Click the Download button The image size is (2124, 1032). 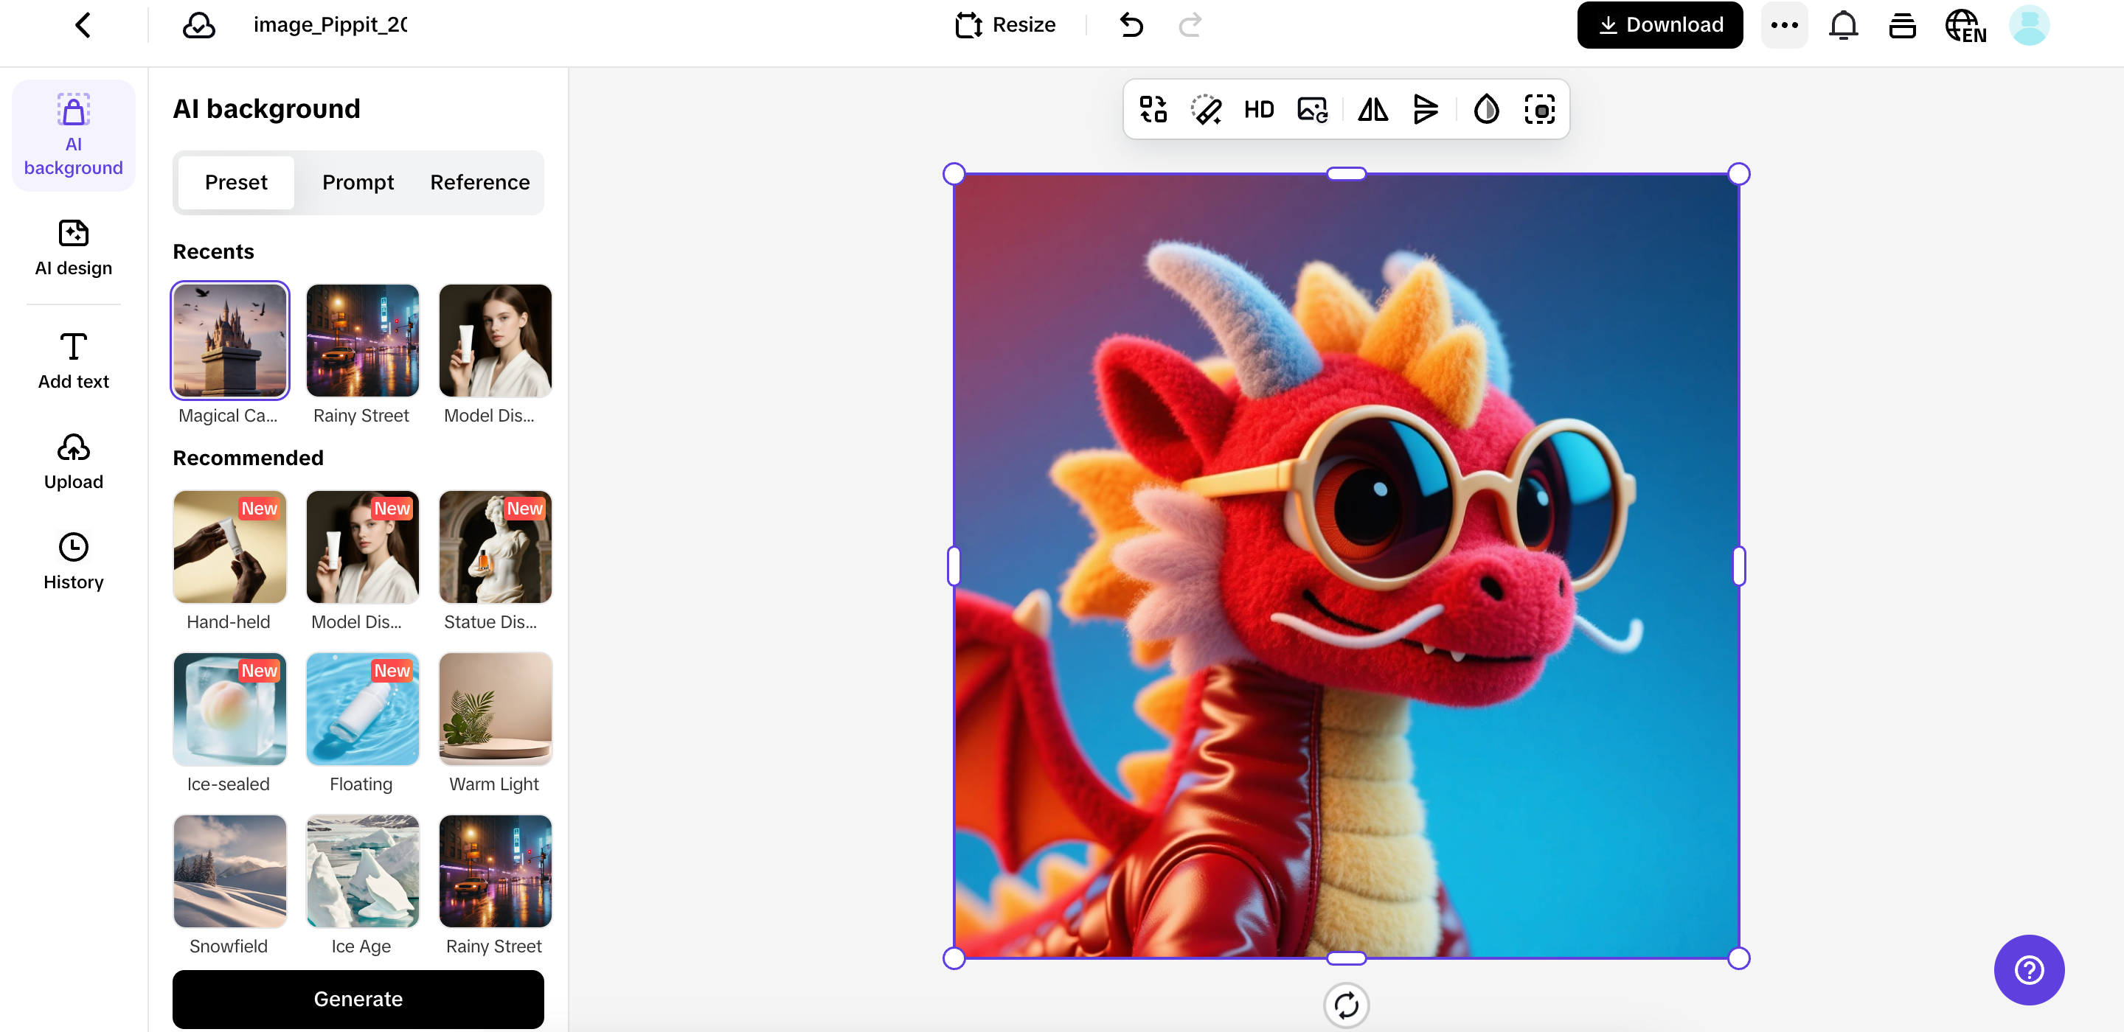tap(1659, 25)
